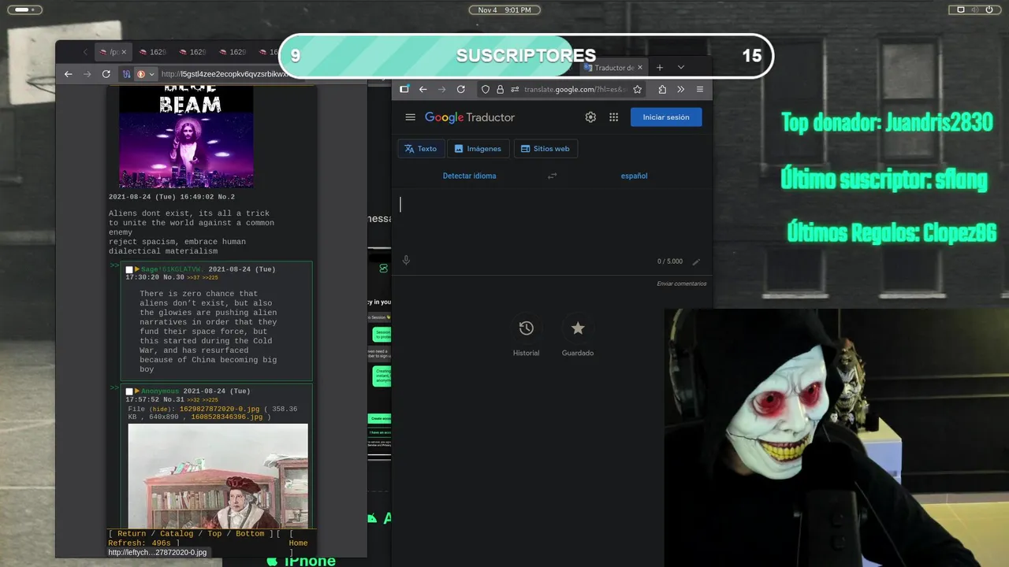Show more toolbar tools via double chevron
The width and height of the screenshot is (1009, 567).
[x=681, y=89]
